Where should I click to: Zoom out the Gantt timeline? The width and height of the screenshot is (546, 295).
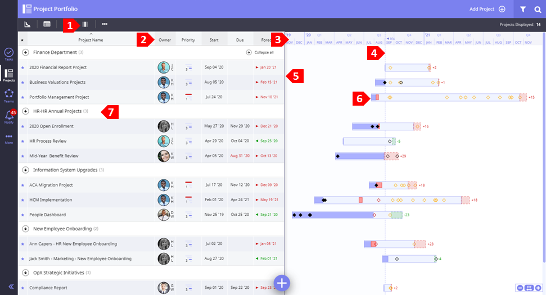click(520, 288)
